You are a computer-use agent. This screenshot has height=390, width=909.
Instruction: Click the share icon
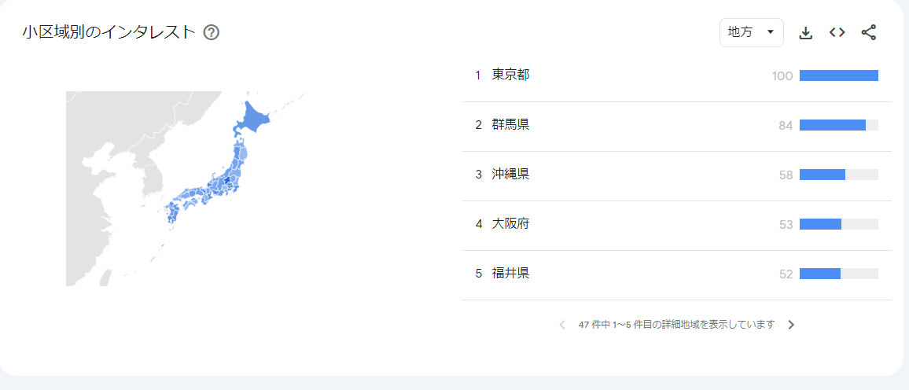pyautogui.click(x=869, y=32)
